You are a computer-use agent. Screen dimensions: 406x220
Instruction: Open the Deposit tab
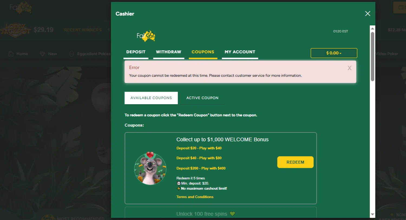[x=136, y=52]
